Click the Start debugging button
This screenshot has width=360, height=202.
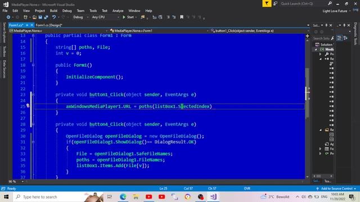pyautogui.click(x=128, y=17)
